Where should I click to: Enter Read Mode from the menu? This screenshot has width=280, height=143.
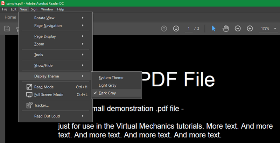(44, 87)
